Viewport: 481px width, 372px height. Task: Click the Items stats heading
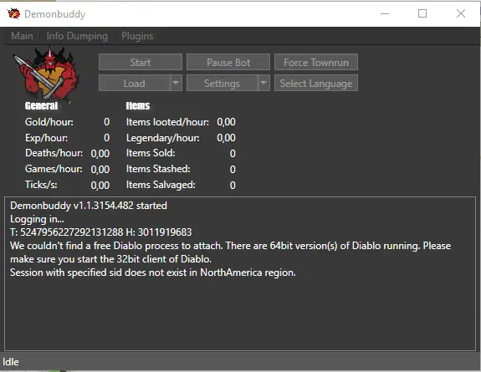pos(138,106)
